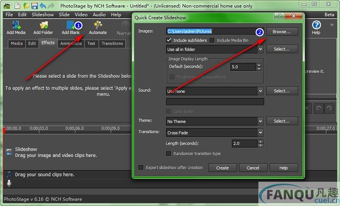This screenshot has width=340, height=206.
Task: Click the Add Folder toolbar icon
Action: pyautogui.click(x=43, y=28)
